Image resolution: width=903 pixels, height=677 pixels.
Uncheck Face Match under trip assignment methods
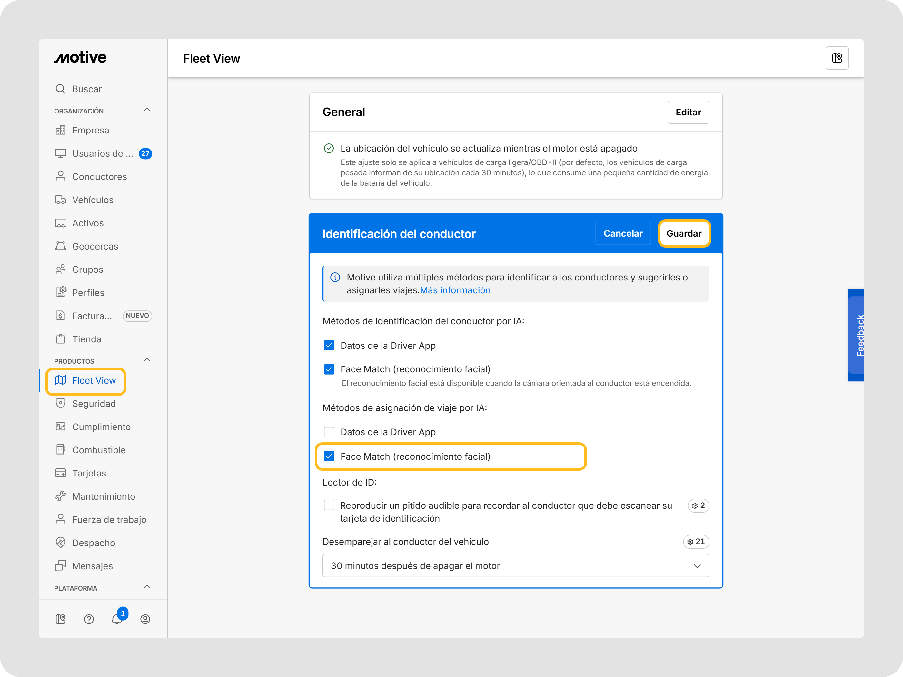[329, 456]
